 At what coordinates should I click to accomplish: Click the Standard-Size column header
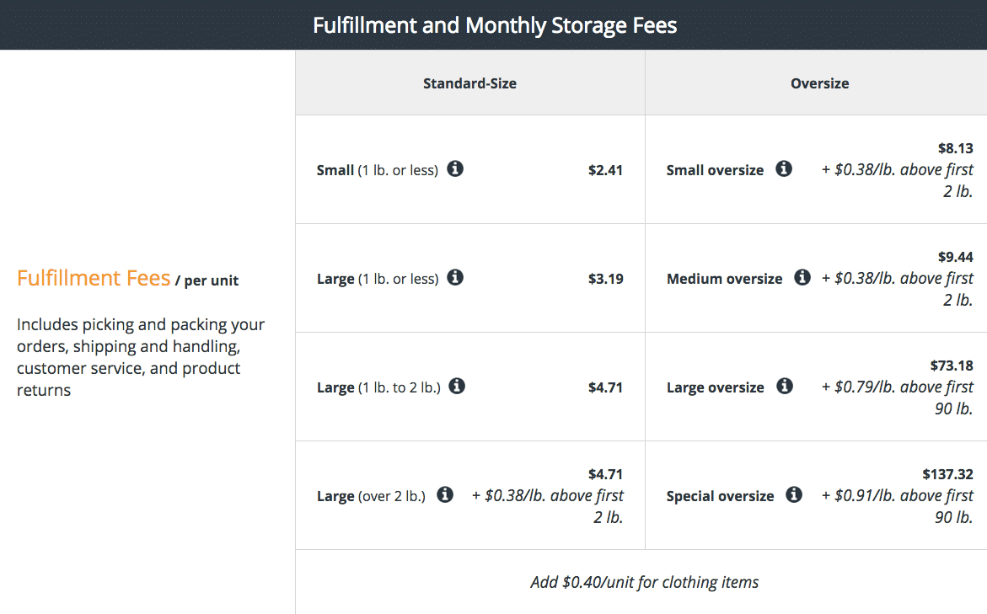click(469, 83)
